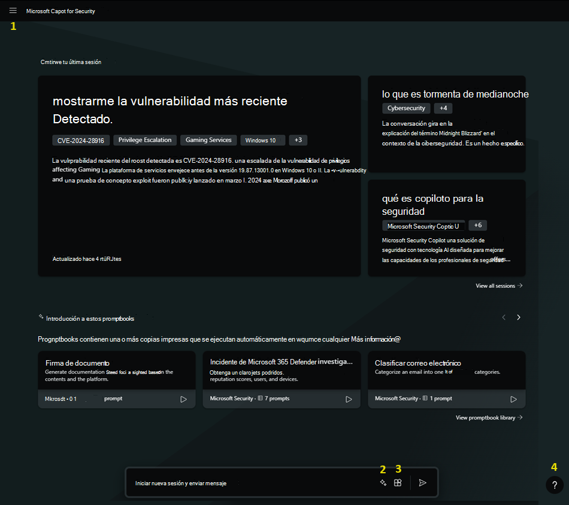569x505 pixels.
Task: Open the prompts sparkle icon in message bar
Action: tap(383, 482)
